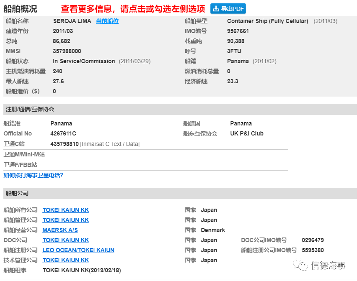Screen dimensions: 357x281
Task: Open the 如何拨打海事卫星电话? help link
Action: (34, 175)
